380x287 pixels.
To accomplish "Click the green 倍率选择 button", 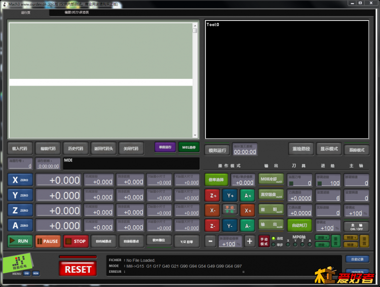I will [x=216, y=180].
